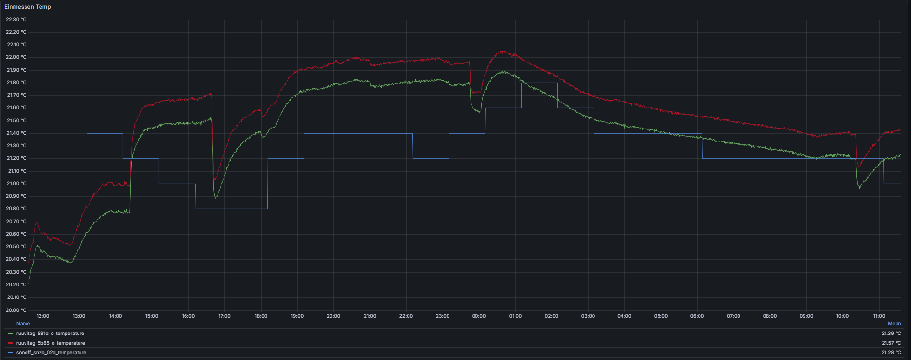Toggle ruuvitag_5b85_o_temperature series visibility in legend
Screen dimensions: 911x360
[x=51, y=343]
